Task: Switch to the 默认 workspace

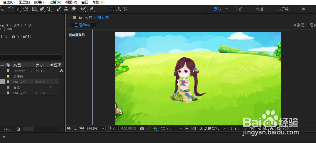Action: [217, 9]
